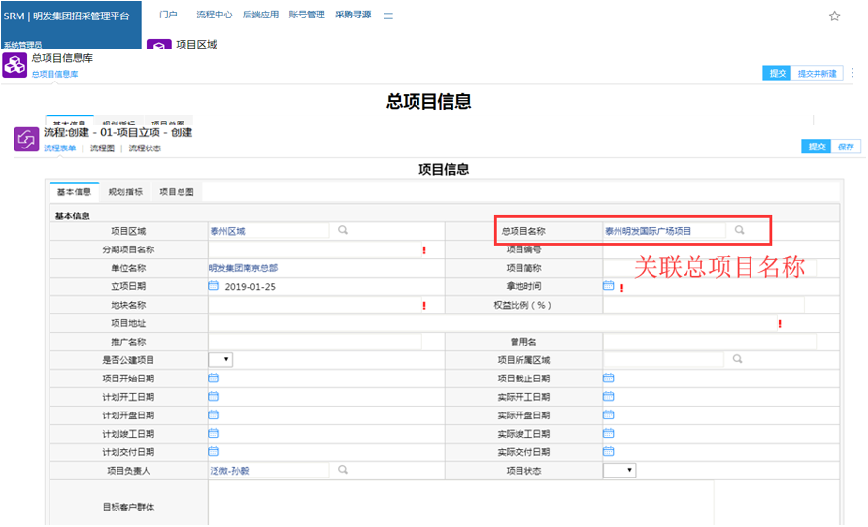Screen dimensions: 868x527
Task: Click the 分期项目名称 input field
Action: click(313, 249)
